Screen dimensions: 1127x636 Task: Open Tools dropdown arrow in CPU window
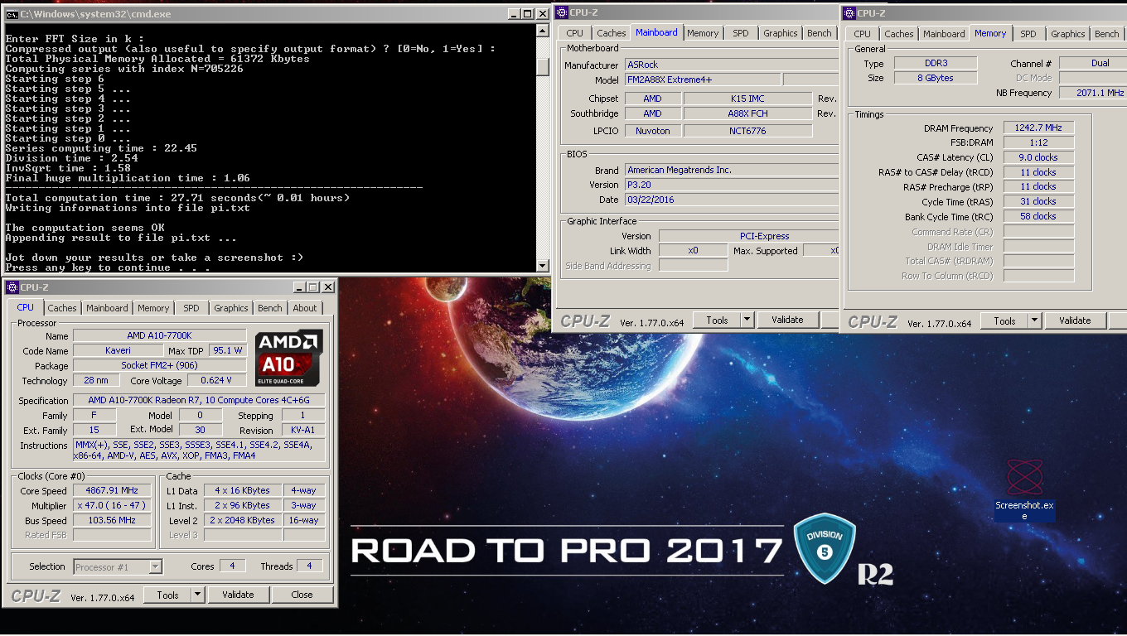pos(197,595)
